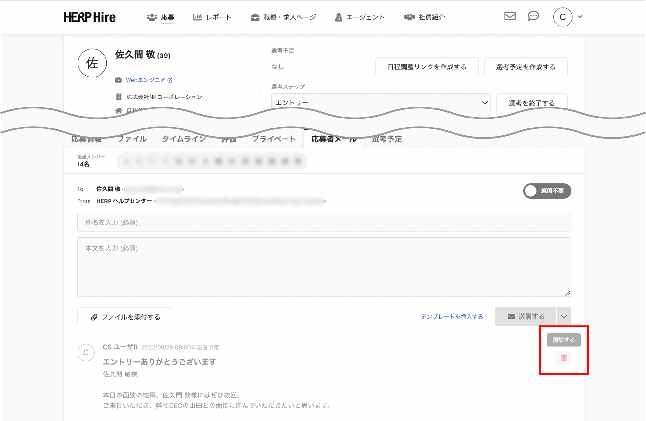This screenshot has height=421, width=646.
Task: Click ファイルを添付する button
Action: pos(125,317)
